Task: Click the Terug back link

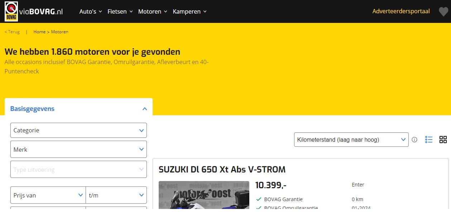Action: (x=12, y=32)
